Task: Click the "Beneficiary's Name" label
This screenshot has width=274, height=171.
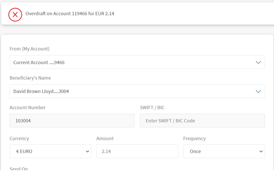Action: point(30,78)
